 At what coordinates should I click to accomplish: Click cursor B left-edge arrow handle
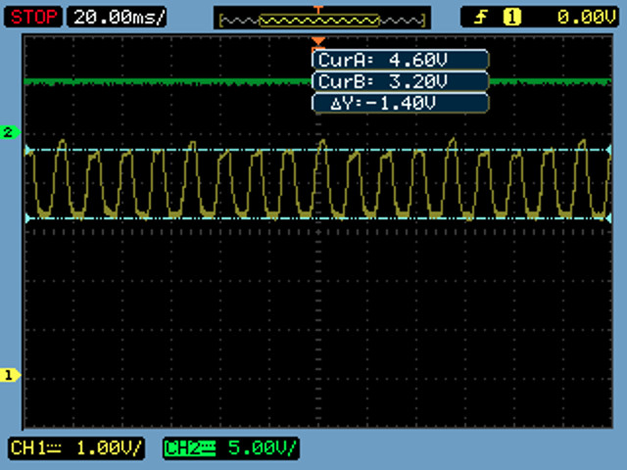28,217
